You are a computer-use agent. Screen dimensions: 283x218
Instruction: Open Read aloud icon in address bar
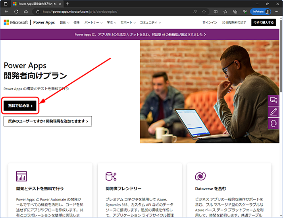tap(195, 12)
